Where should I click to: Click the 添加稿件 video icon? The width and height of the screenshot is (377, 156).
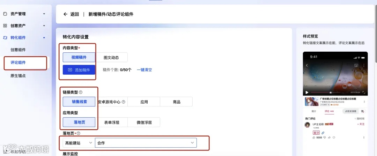(x=70, y=70)
